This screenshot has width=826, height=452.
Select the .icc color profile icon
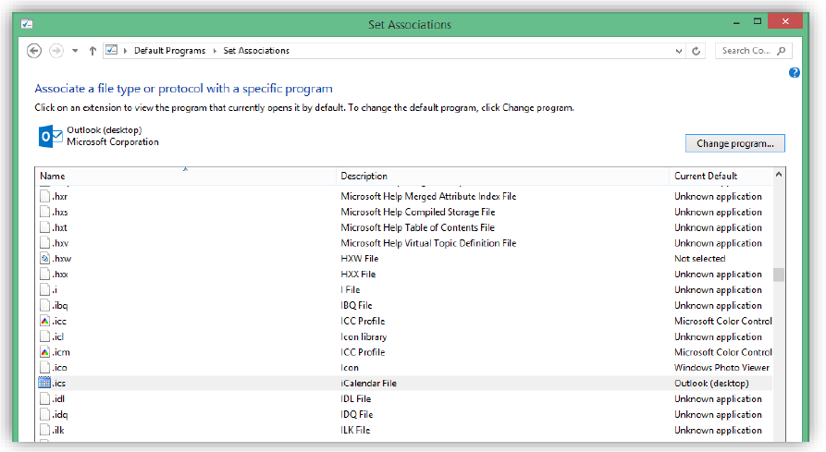(x=44, y=321)
